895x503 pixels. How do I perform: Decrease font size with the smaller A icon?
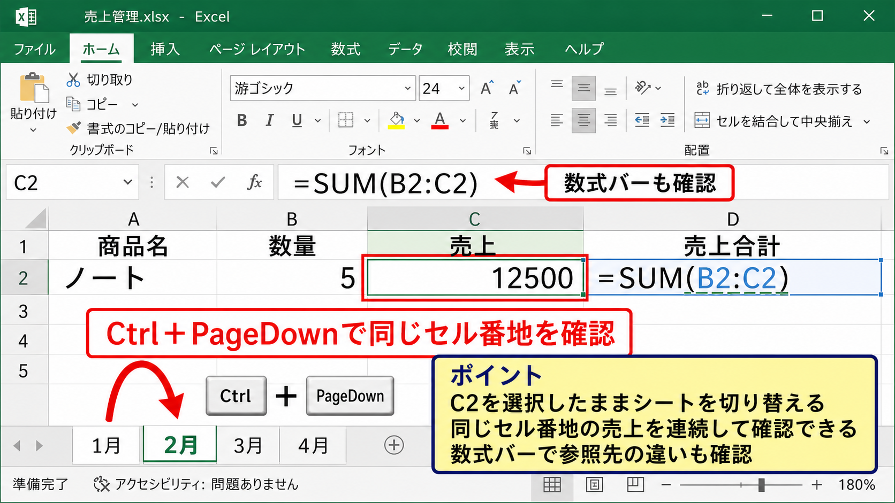[514, 88]
